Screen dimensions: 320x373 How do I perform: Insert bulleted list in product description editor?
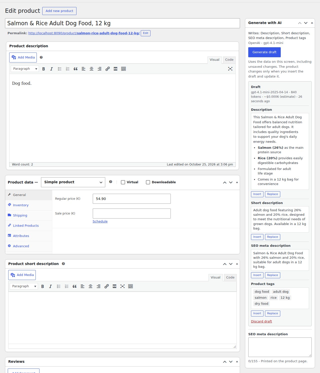click(59, 69)
